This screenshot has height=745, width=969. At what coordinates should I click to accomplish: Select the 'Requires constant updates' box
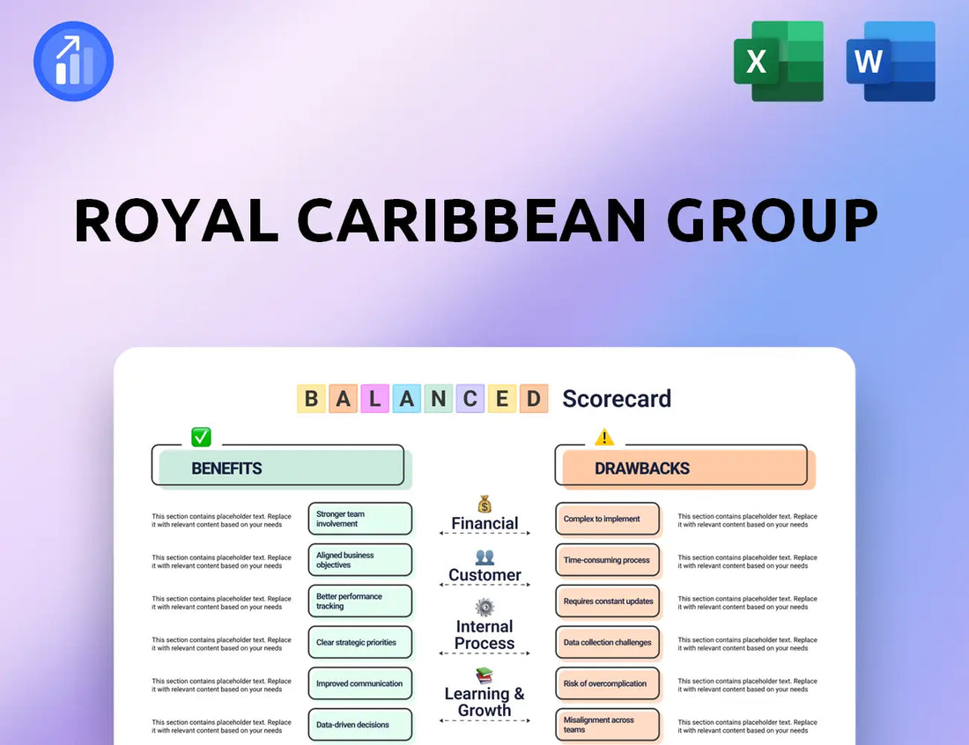click(x=608, y=601)
